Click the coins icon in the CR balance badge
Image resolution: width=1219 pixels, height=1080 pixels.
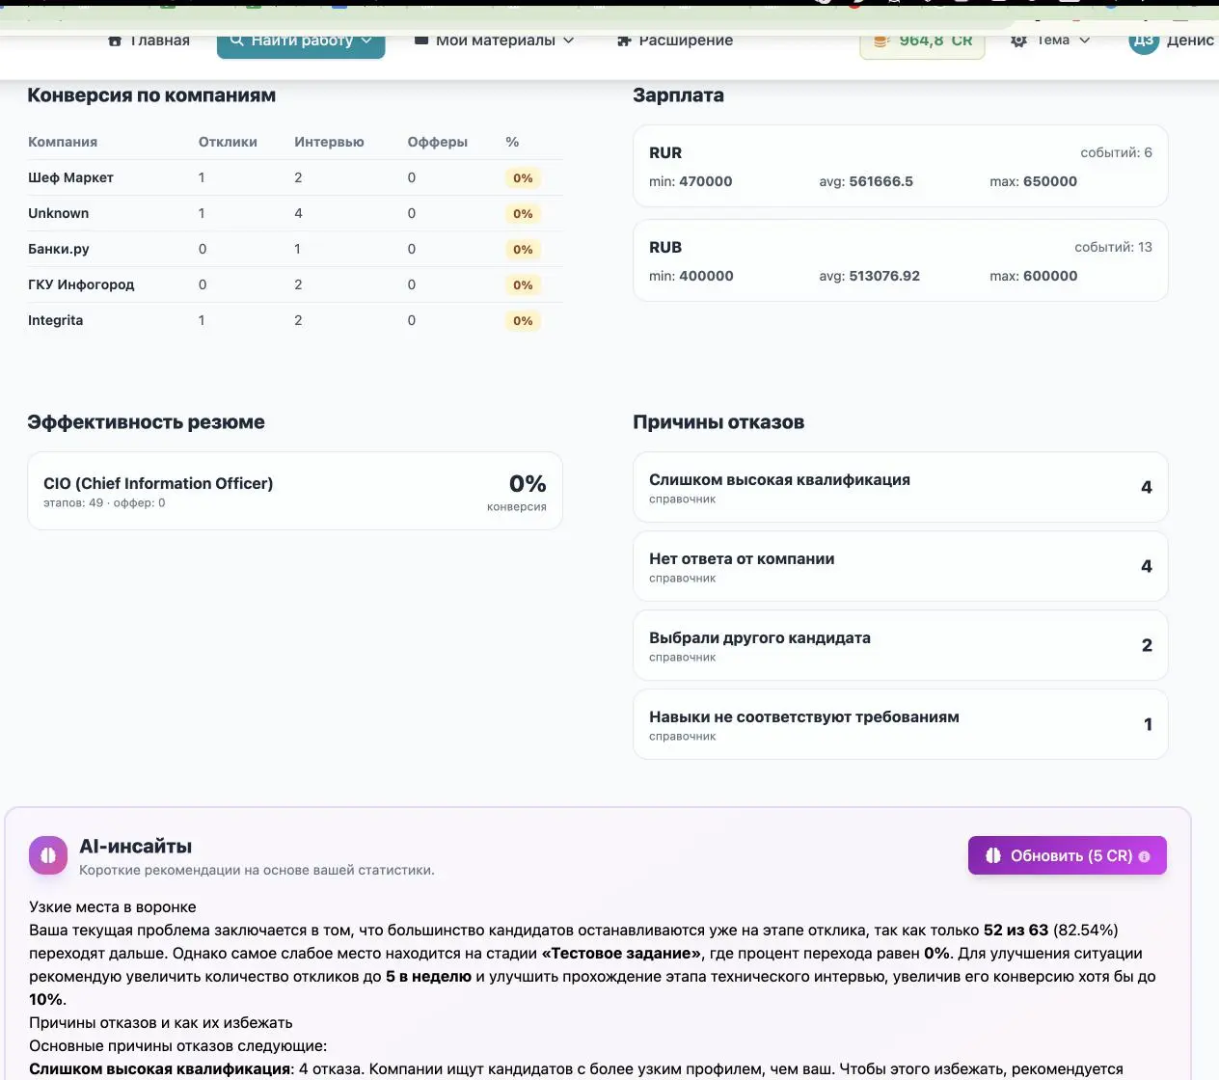880,40
